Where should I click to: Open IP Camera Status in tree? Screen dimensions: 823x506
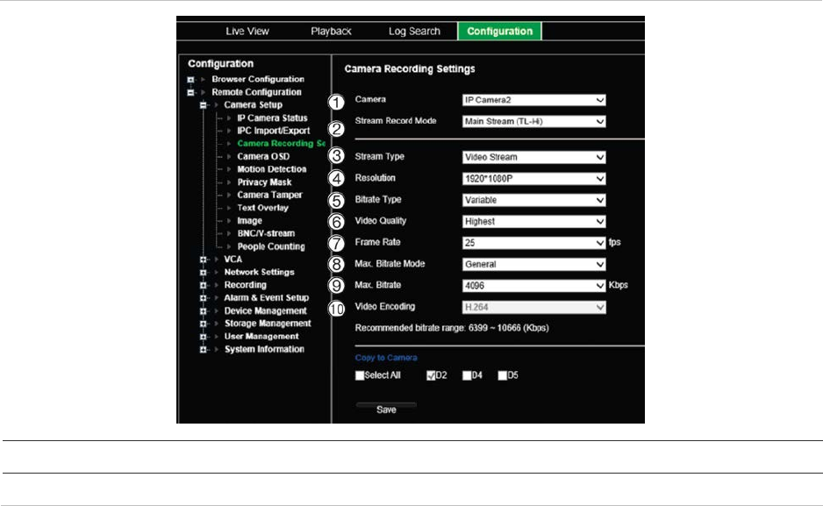tap(272, 118)
